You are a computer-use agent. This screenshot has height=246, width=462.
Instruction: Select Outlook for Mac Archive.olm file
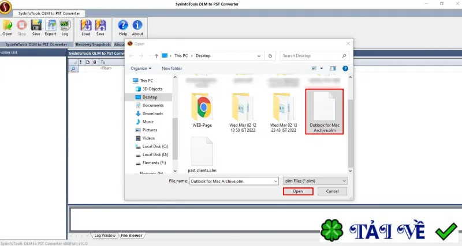[325, 112]
